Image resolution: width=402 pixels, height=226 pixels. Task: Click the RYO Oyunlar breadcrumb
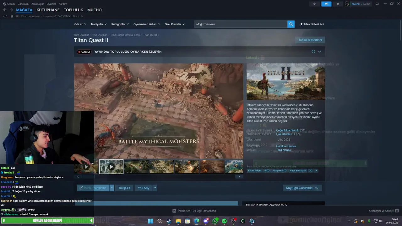click(100, 35)
